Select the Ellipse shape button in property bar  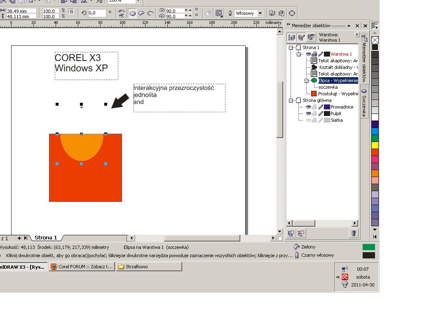(x=133, y=13)
